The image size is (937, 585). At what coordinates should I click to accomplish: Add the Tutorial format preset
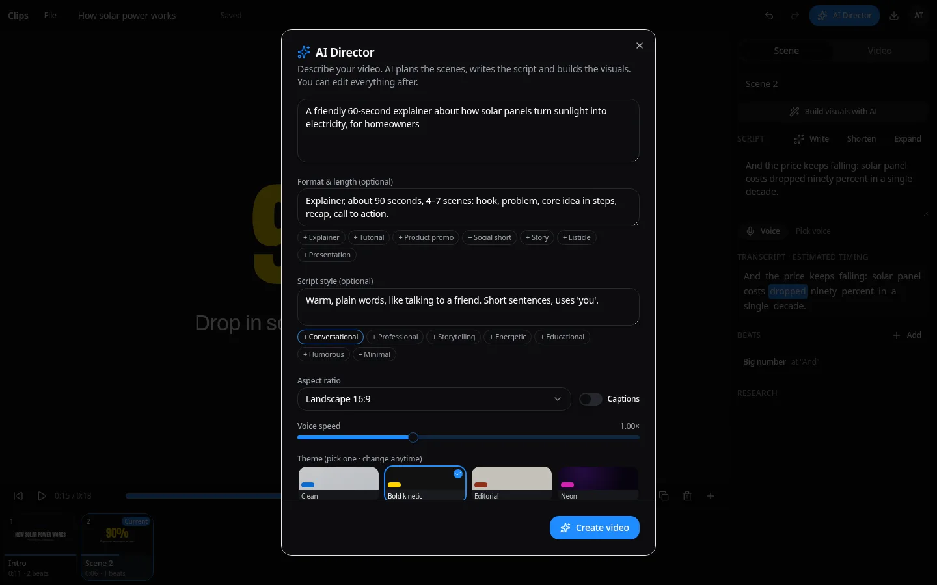pyautogui.click(x=369, y=237)
